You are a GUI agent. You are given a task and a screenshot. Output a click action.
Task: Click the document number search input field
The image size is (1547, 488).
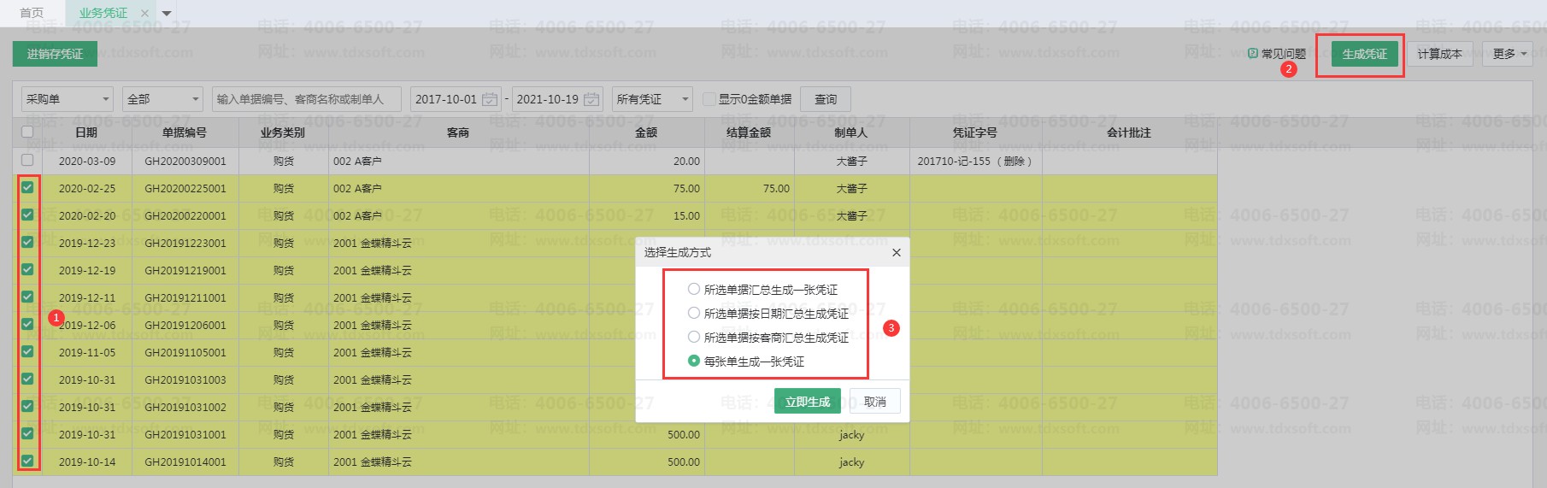click(307, 99)
